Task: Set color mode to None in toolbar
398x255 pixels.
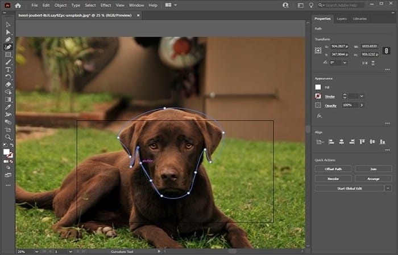Action: 11,161
